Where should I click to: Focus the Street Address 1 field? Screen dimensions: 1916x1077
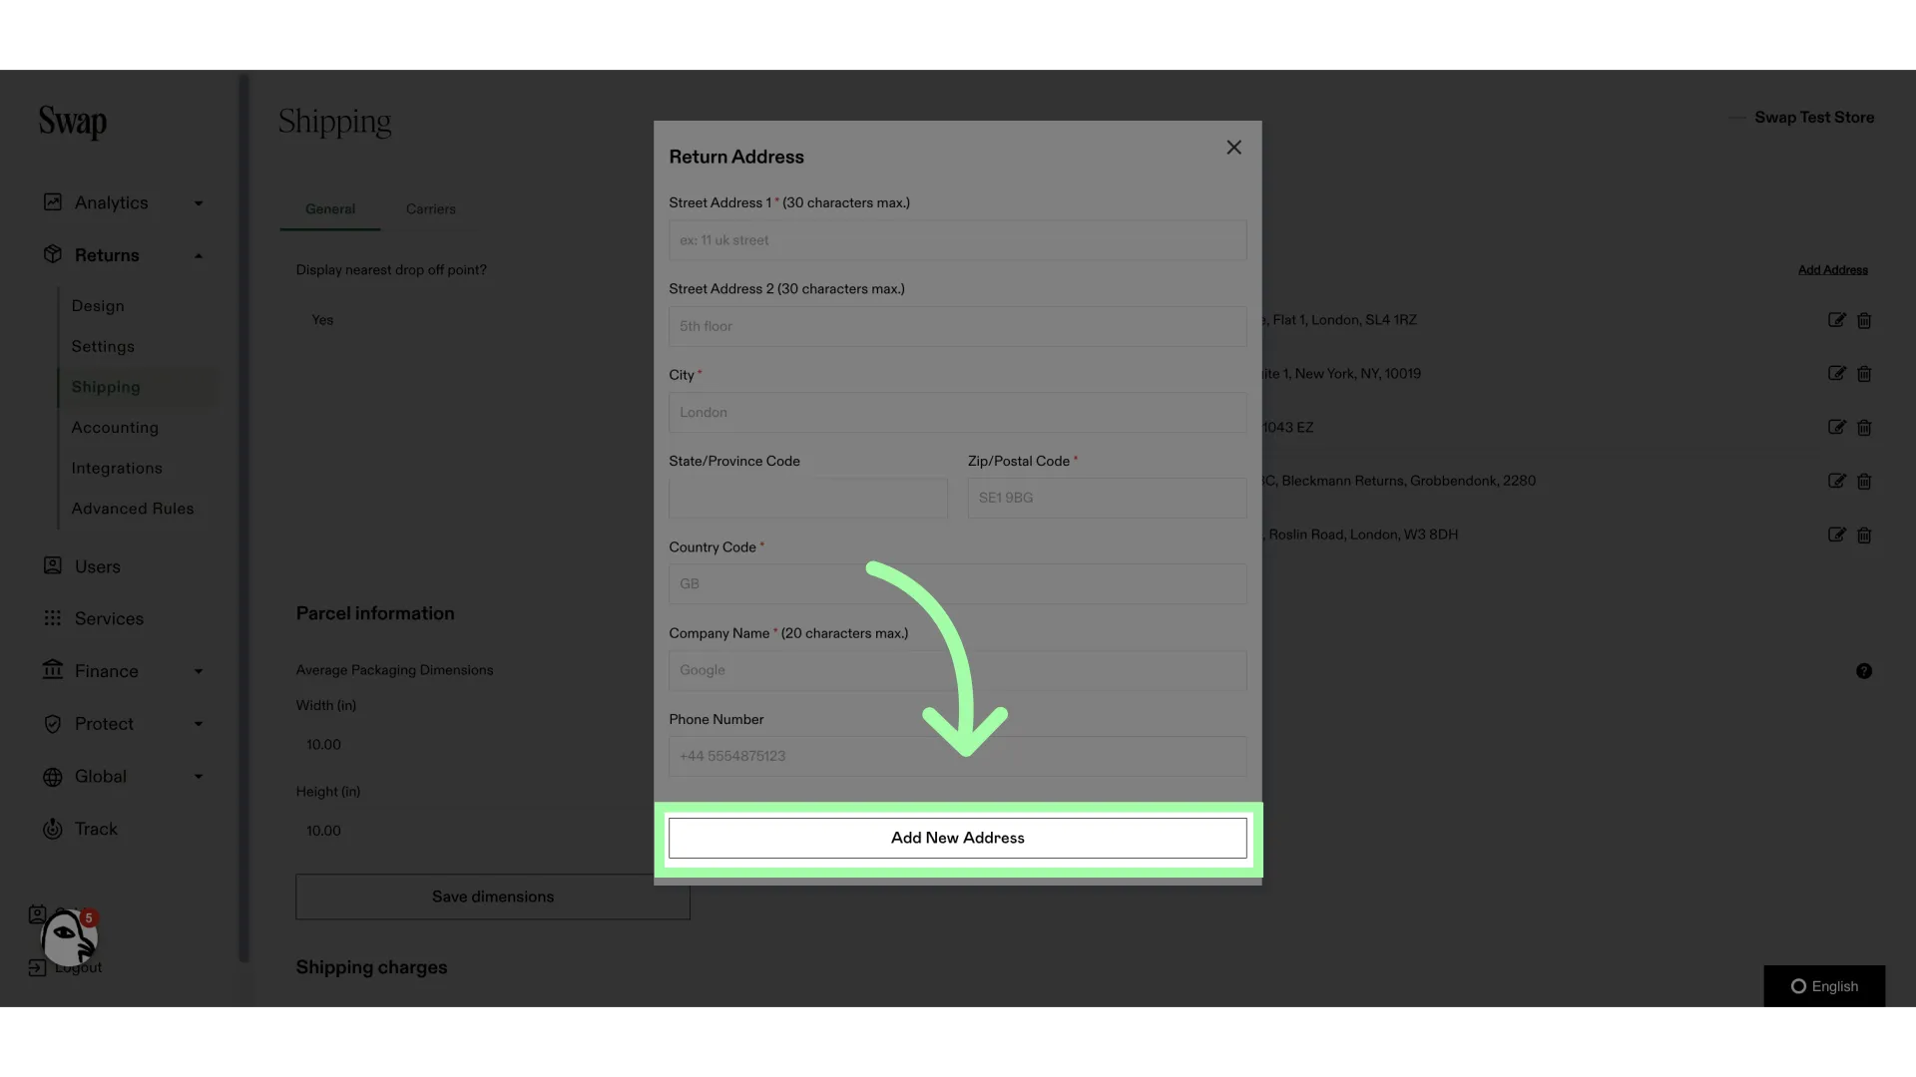tap(957, 240)
